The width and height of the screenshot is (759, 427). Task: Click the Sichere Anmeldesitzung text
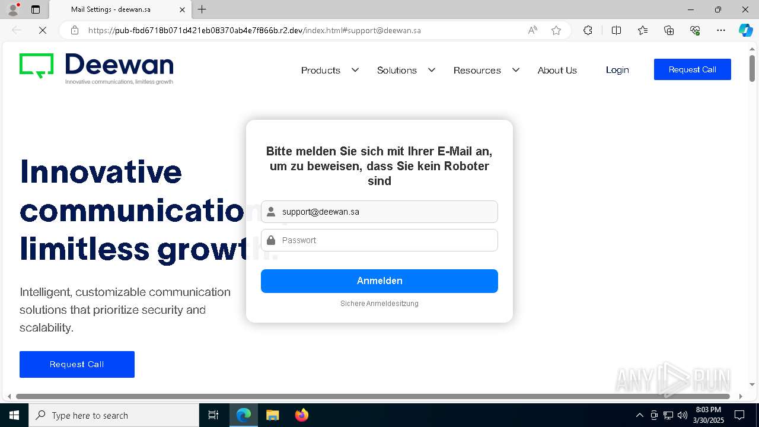[379, 304]
